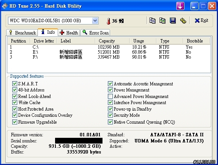Save results with the floppy disk icon
The width and height of the screenshot is (218, 165).
(172, 21)
